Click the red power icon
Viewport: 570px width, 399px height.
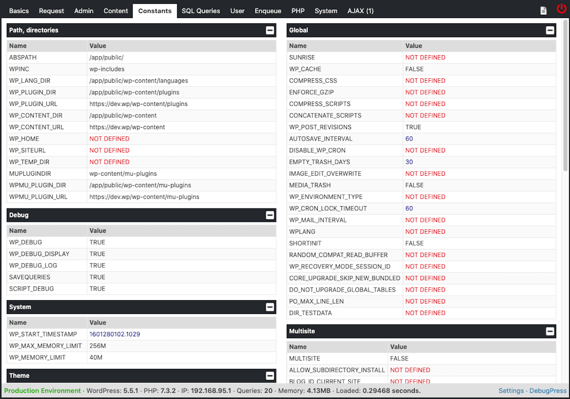[x=561, y=9]
